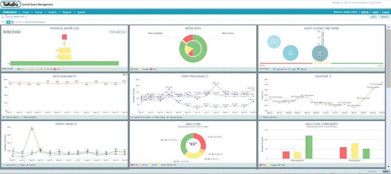The image size is (391, 174).
Task: Open the About link
Action: tap(376, 12)
